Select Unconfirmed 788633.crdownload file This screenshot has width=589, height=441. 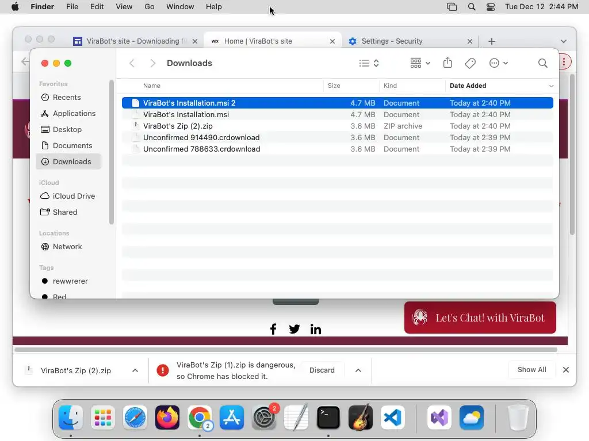tap(337, 149)
